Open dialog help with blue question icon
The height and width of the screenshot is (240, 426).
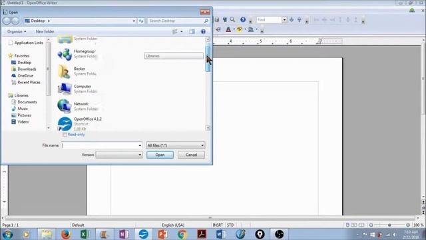[x=203, y=31]
